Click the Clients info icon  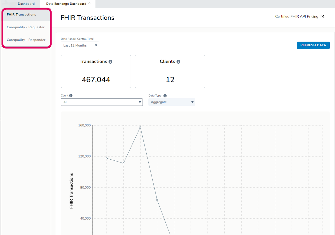pos(178,62)
